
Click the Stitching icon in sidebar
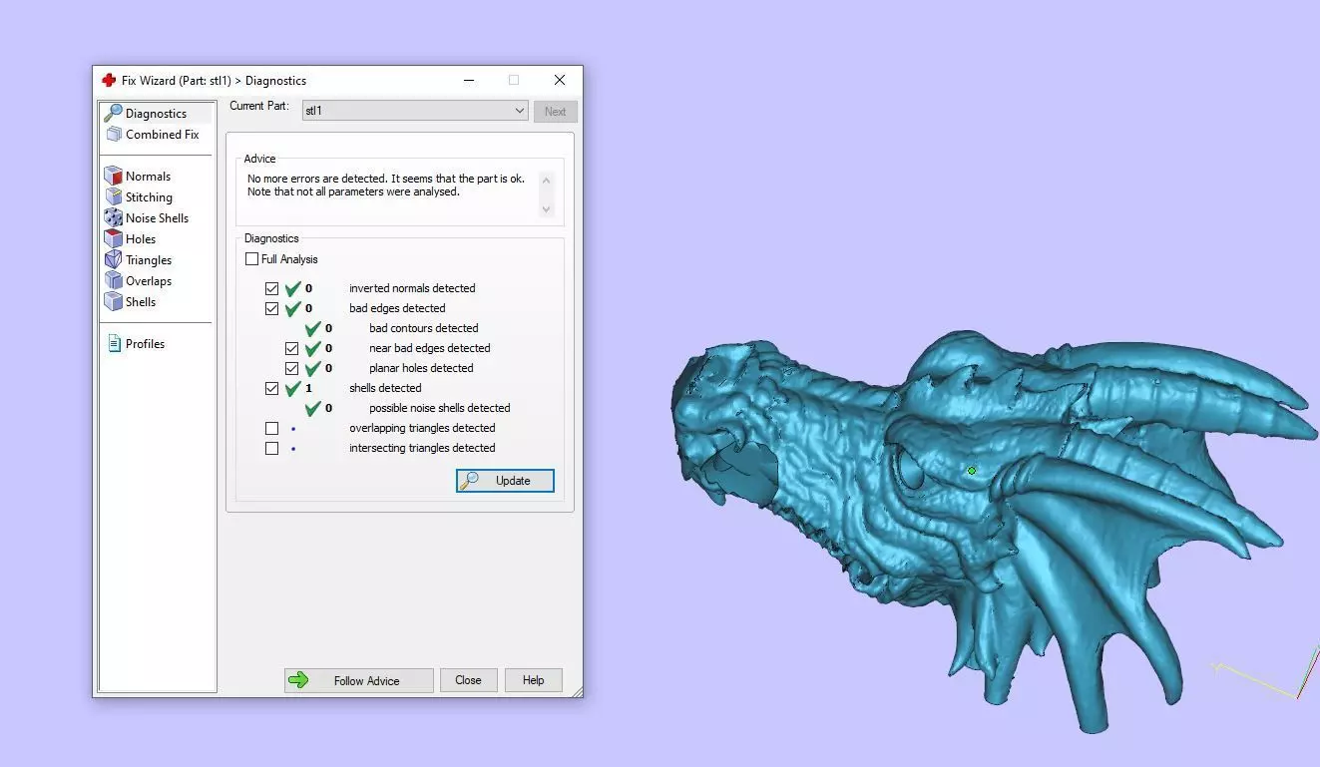click(x=113, y=196)
